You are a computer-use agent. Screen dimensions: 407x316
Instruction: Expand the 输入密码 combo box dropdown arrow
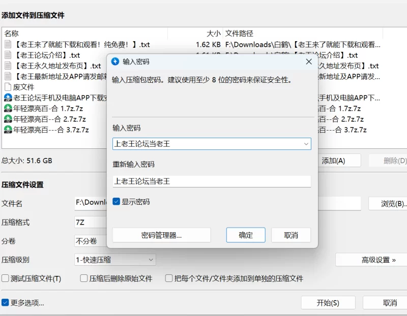(x=306, y=144)
